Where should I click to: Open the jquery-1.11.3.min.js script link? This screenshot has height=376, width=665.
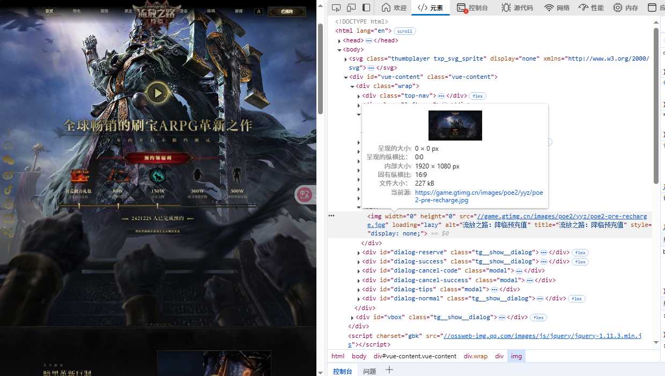coord(542,336)
